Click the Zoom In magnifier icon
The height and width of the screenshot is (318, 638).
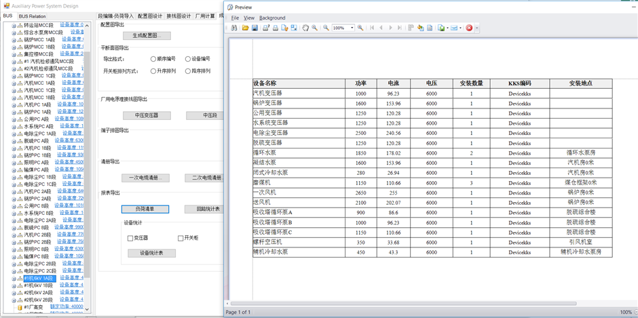(360, 28)
